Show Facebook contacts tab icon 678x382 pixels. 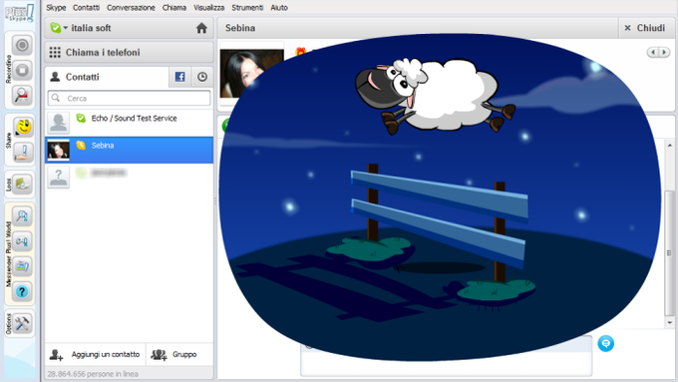pos(179,77)
